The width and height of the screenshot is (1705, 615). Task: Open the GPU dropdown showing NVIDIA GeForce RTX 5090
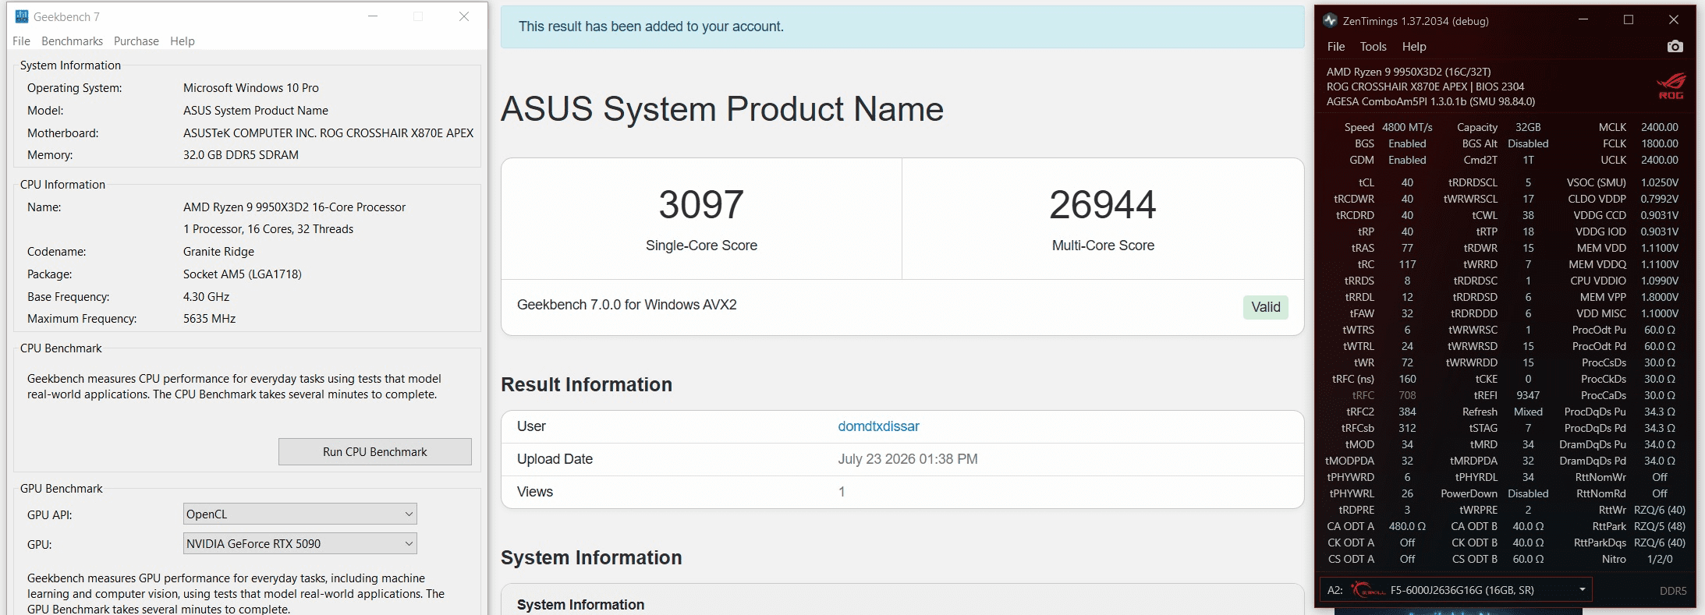[300, 544]
